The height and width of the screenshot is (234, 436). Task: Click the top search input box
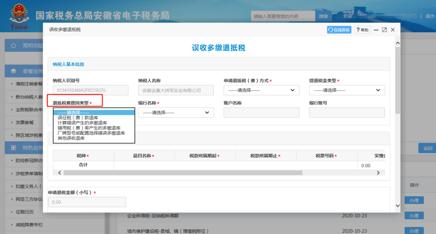coord(283,17)
